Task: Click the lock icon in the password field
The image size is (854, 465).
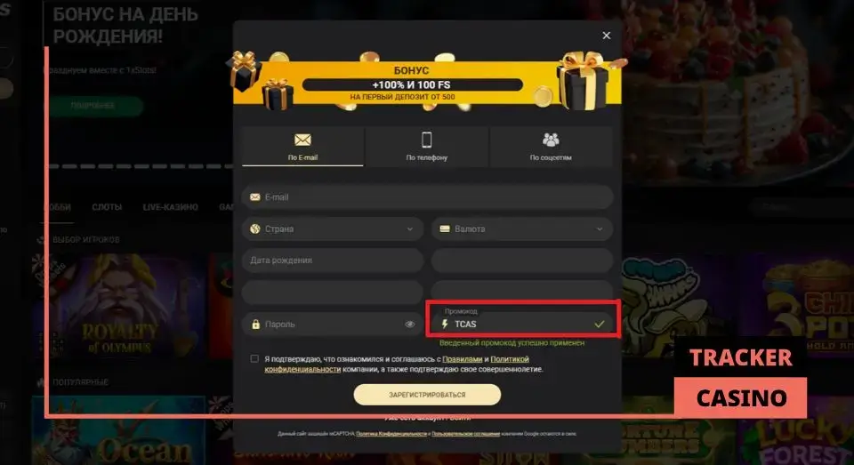Action: tap(255, 324)
